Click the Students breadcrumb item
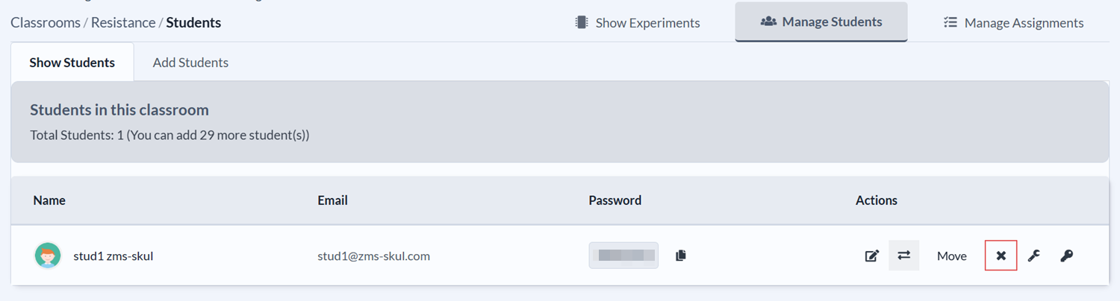The width and height of the screenshot is (1120, 301). pos(193,22)
